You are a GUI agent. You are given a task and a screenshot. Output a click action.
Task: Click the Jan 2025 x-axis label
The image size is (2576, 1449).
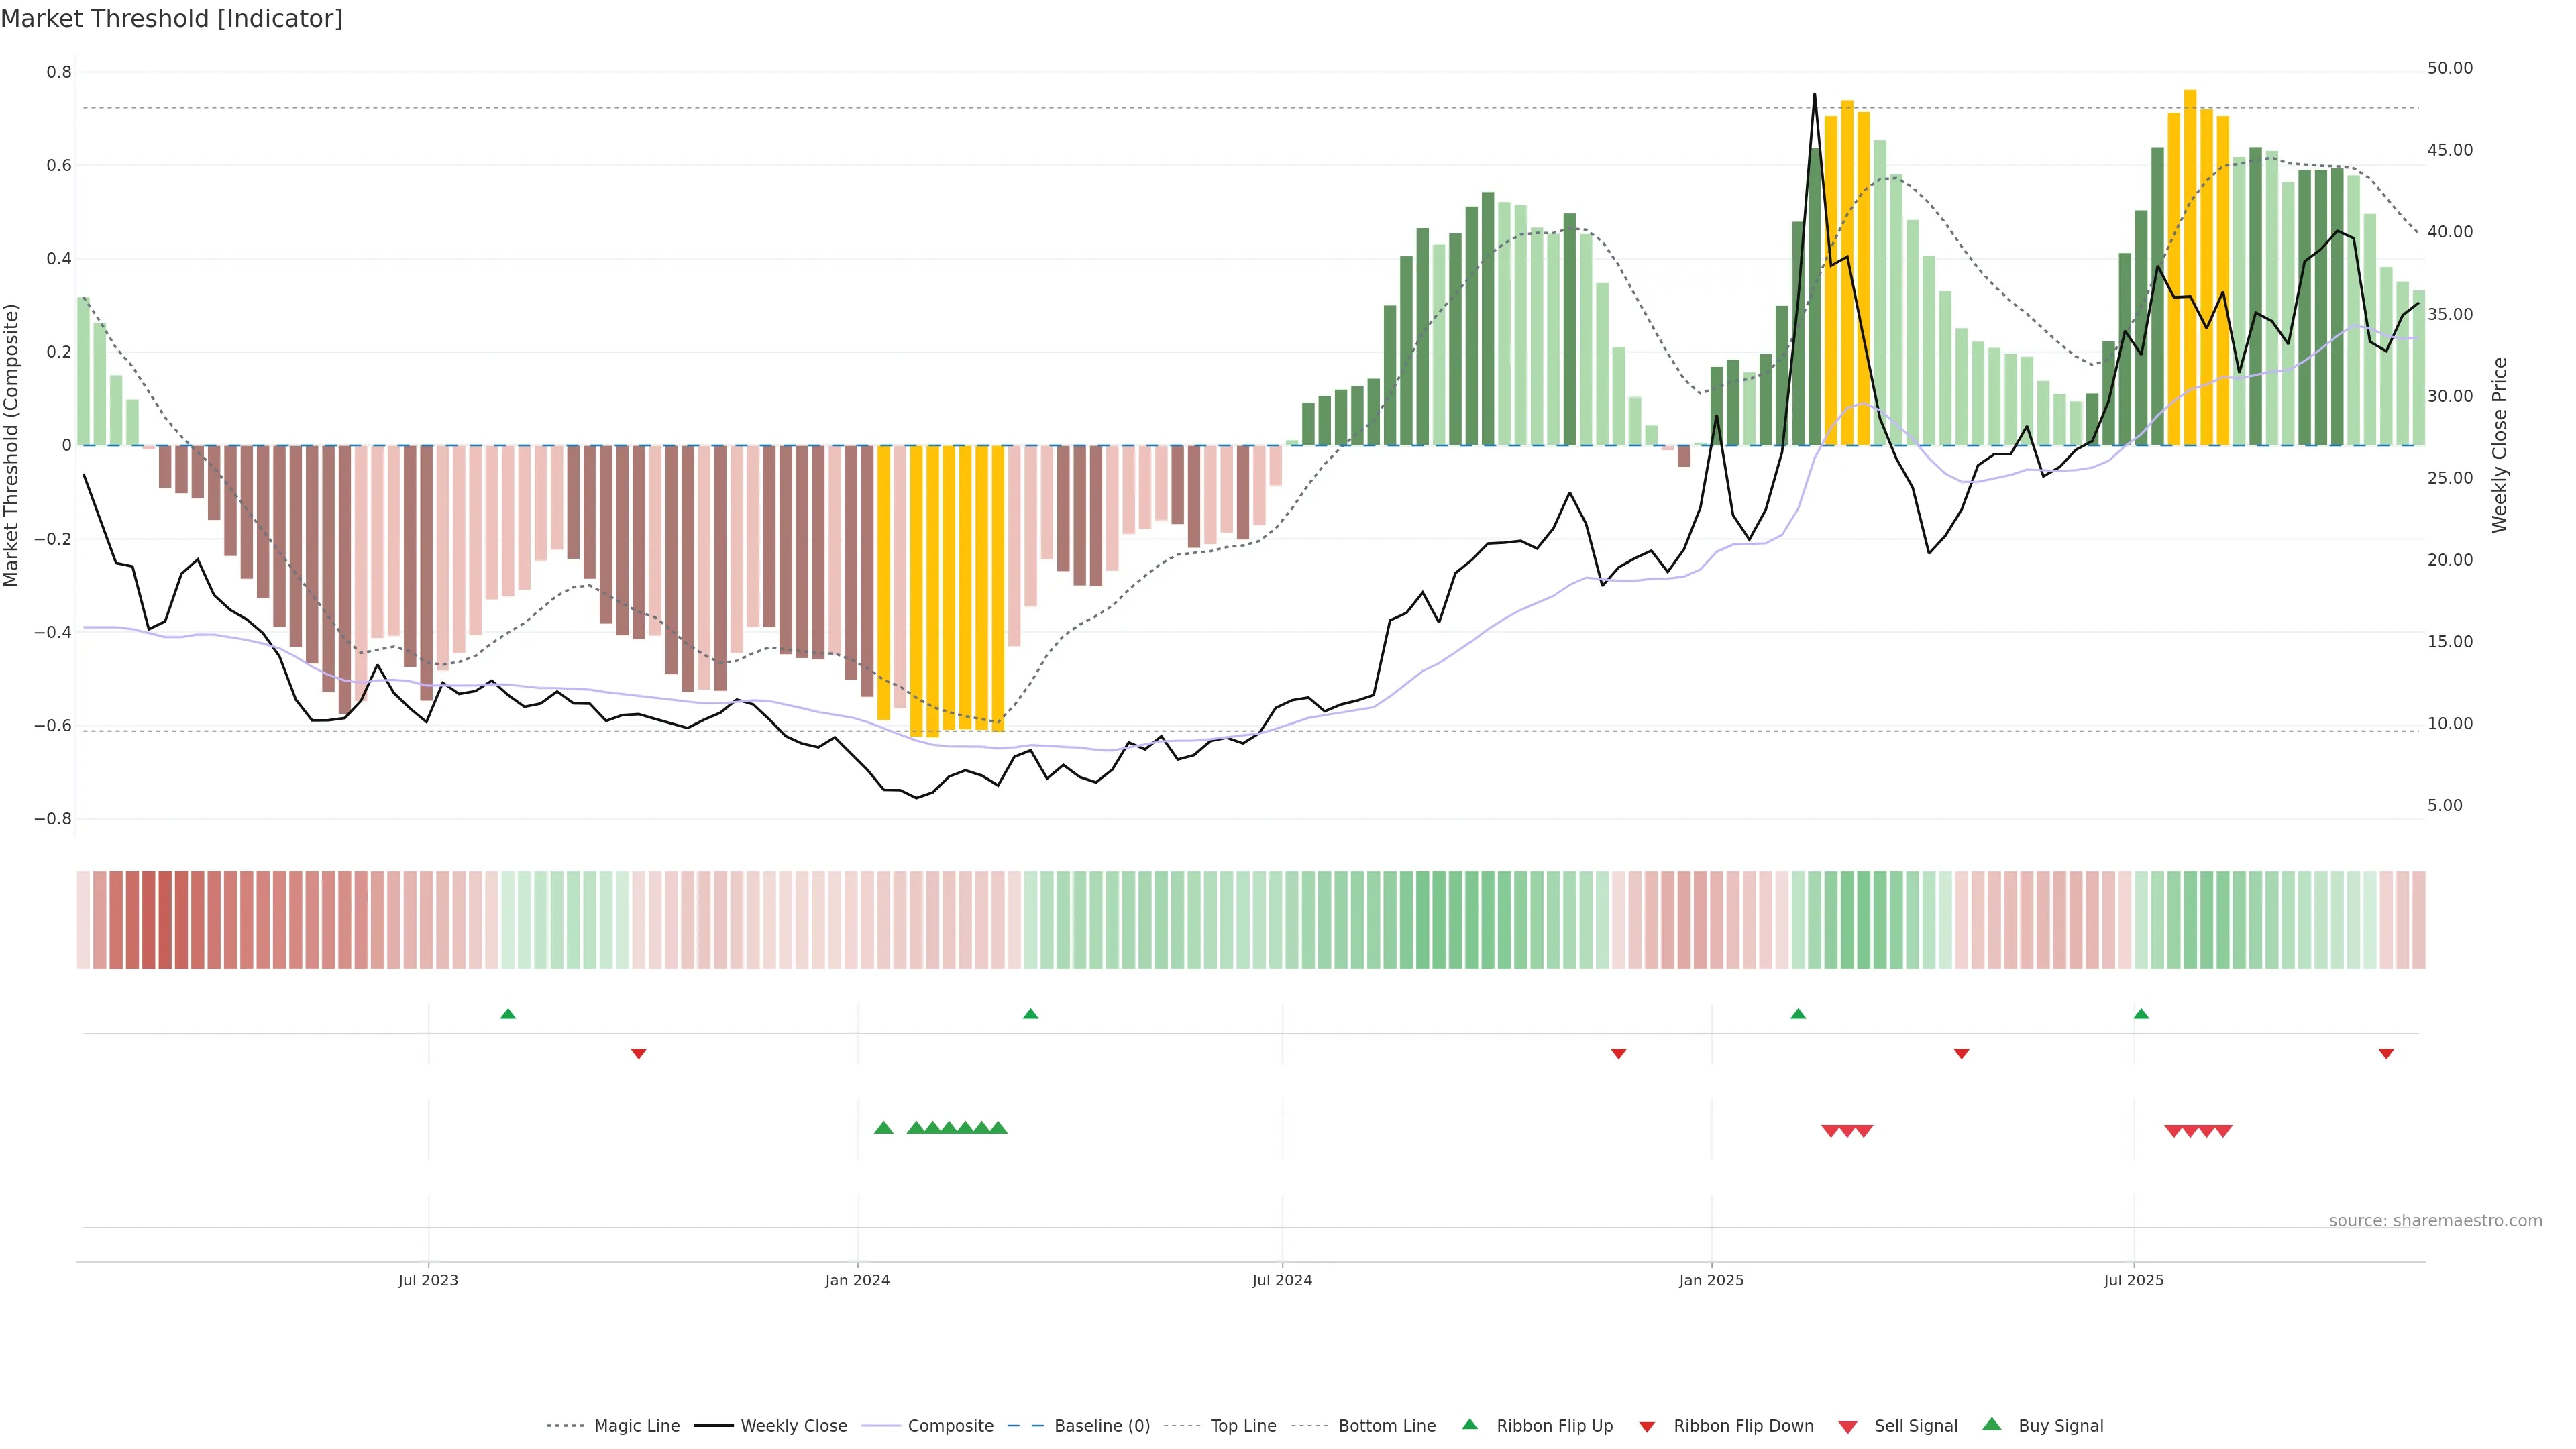click(x=1711, y=1280)
